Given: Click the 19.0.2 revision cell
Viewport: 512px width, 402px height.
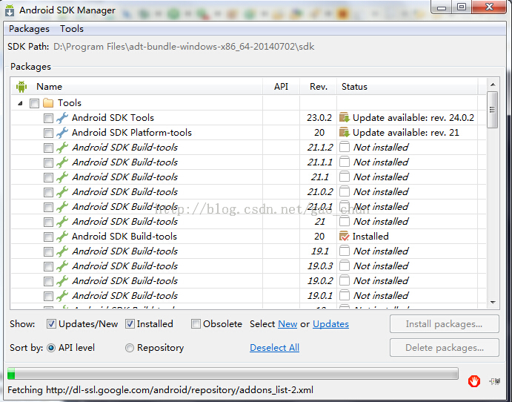Looking at the screenshot, I should click(x=320, y=281).
